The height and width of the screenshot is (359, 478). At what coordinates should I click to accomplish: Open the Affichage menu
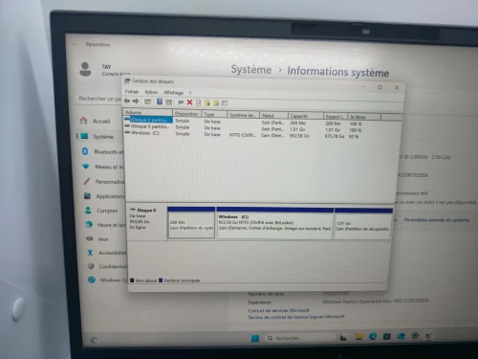pos(173,93)
